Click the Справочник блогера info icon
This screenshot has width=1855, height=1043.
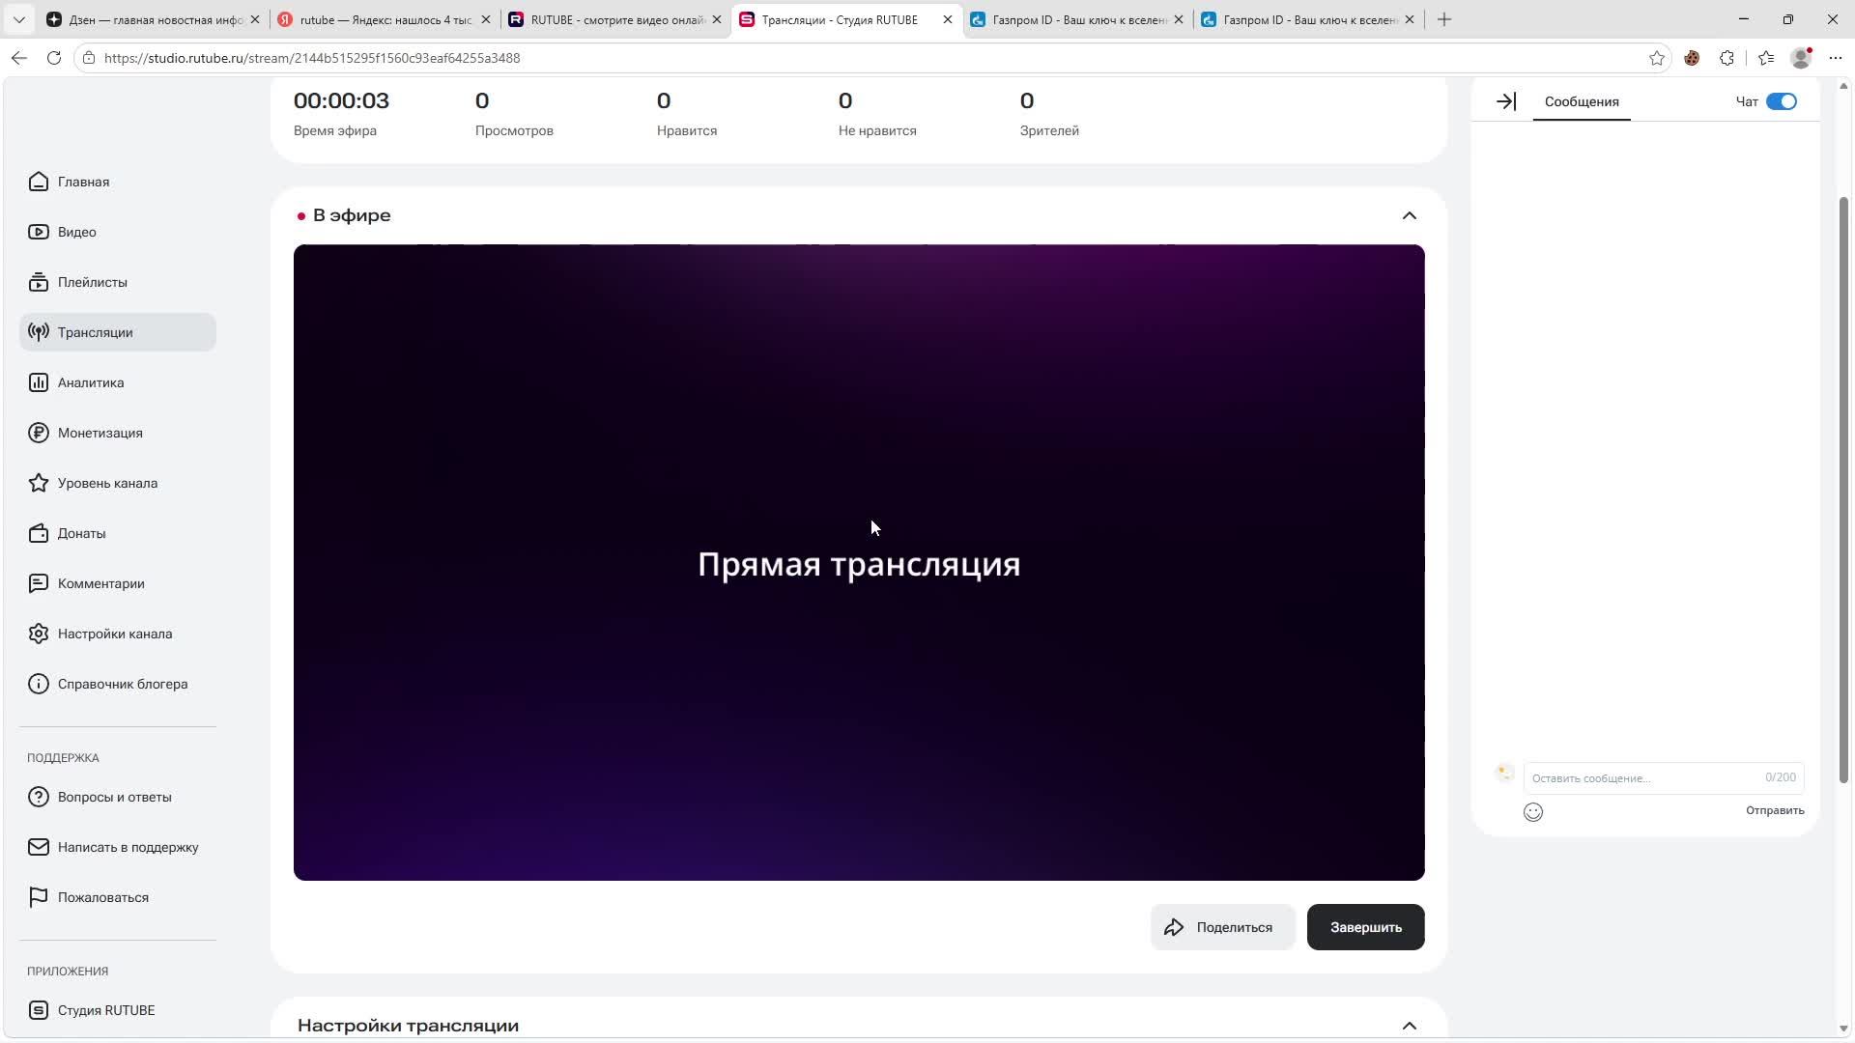point(39,684)
